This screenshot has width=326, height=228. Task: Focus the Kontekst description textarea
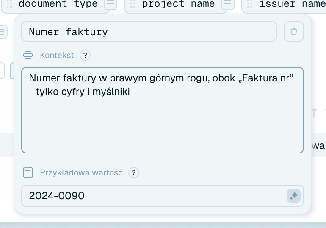click(163, 110)
